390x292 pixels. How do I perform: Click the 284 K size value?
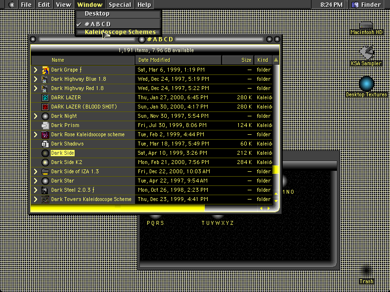[x=245, y=163]
